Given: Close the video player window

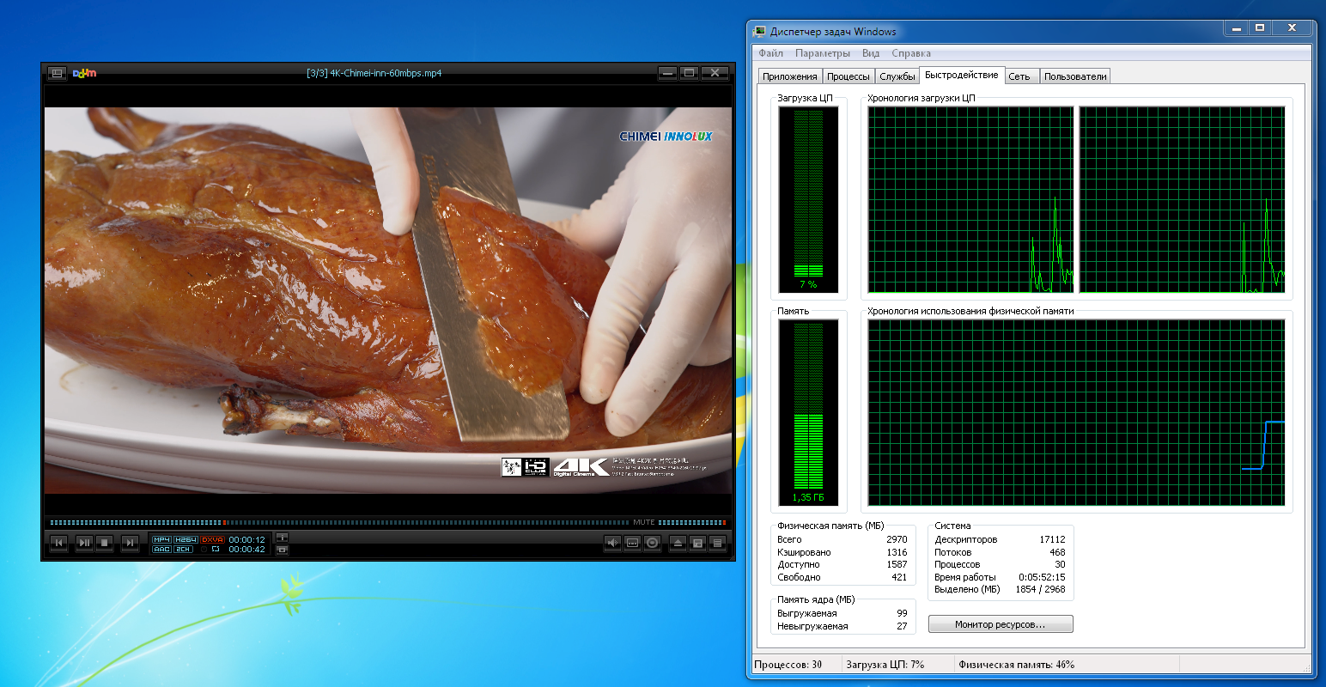Looking at the screenshot, I should 715,73.
